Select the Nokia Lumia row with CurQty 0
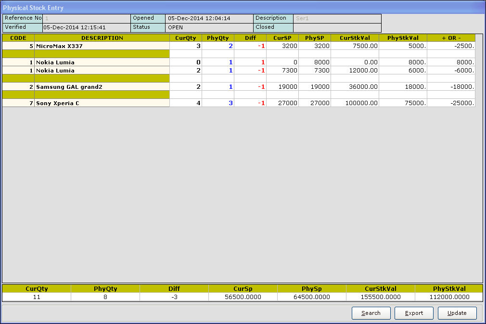Image resolution: width=486 pixels, height=324 pixels. click(102, 62)
